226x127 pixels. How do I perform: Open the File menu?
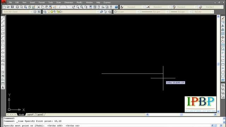[10, 2]
